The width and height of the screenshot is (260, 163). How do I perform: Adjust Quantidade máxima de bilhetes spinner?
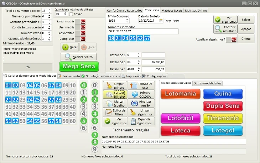pyautogui.click(x=65, y=14)
